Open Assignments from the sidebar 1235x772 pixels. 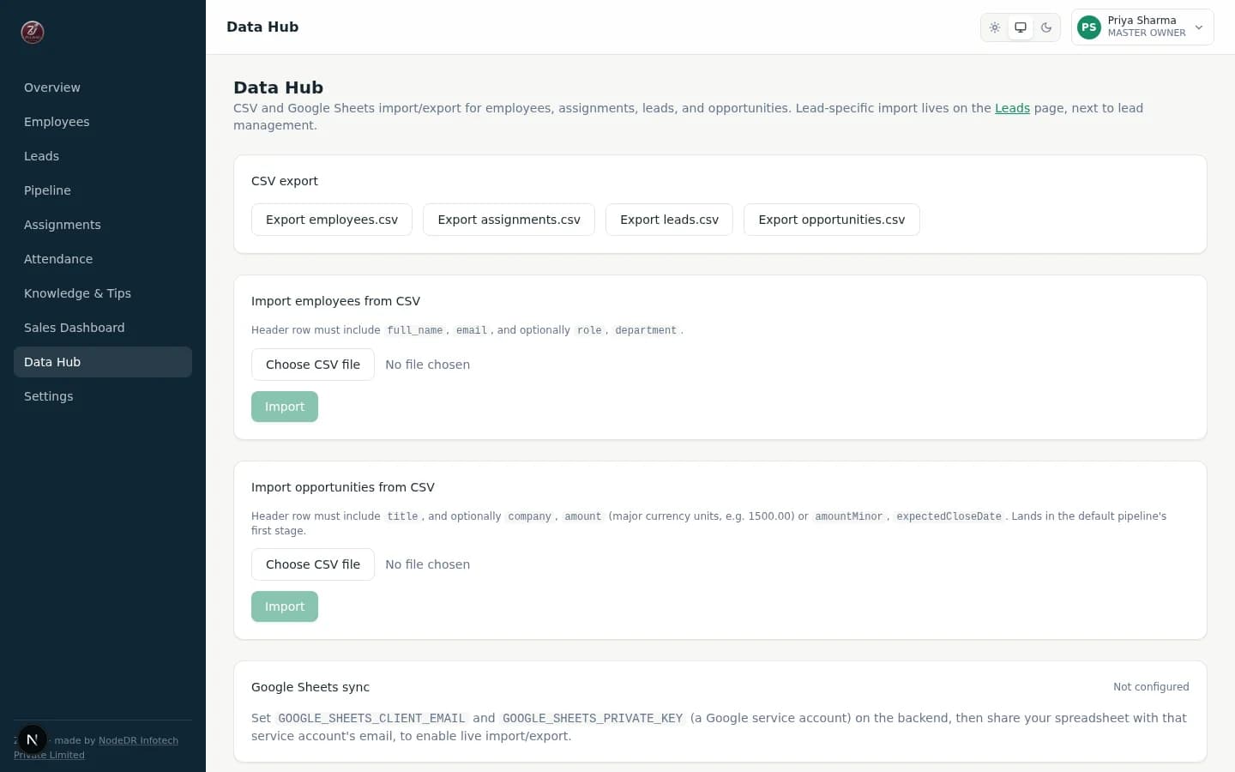(x=103, y=225)
